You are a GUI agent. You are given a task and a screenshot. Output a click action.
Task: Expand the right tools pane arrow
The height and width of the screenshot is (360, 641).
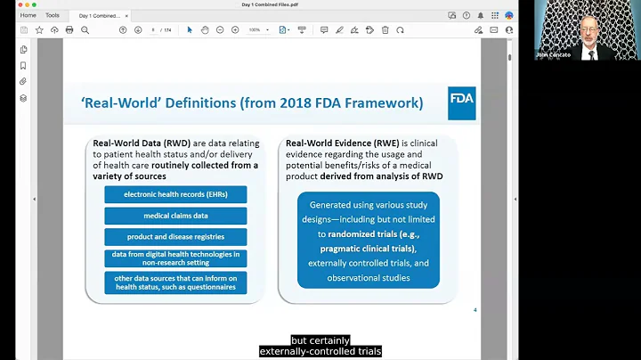[x=515, y=200]
